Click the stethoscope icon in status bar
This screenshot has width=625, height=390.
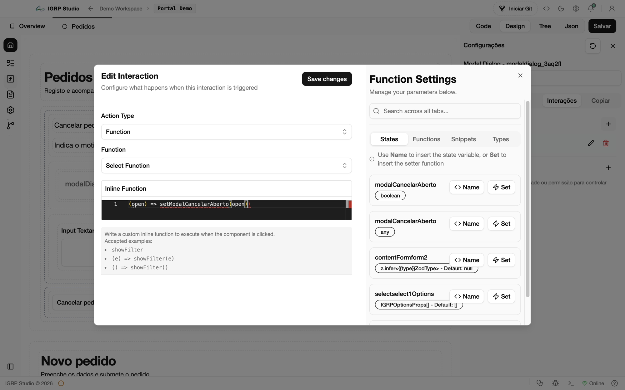[x=540, y=383]
